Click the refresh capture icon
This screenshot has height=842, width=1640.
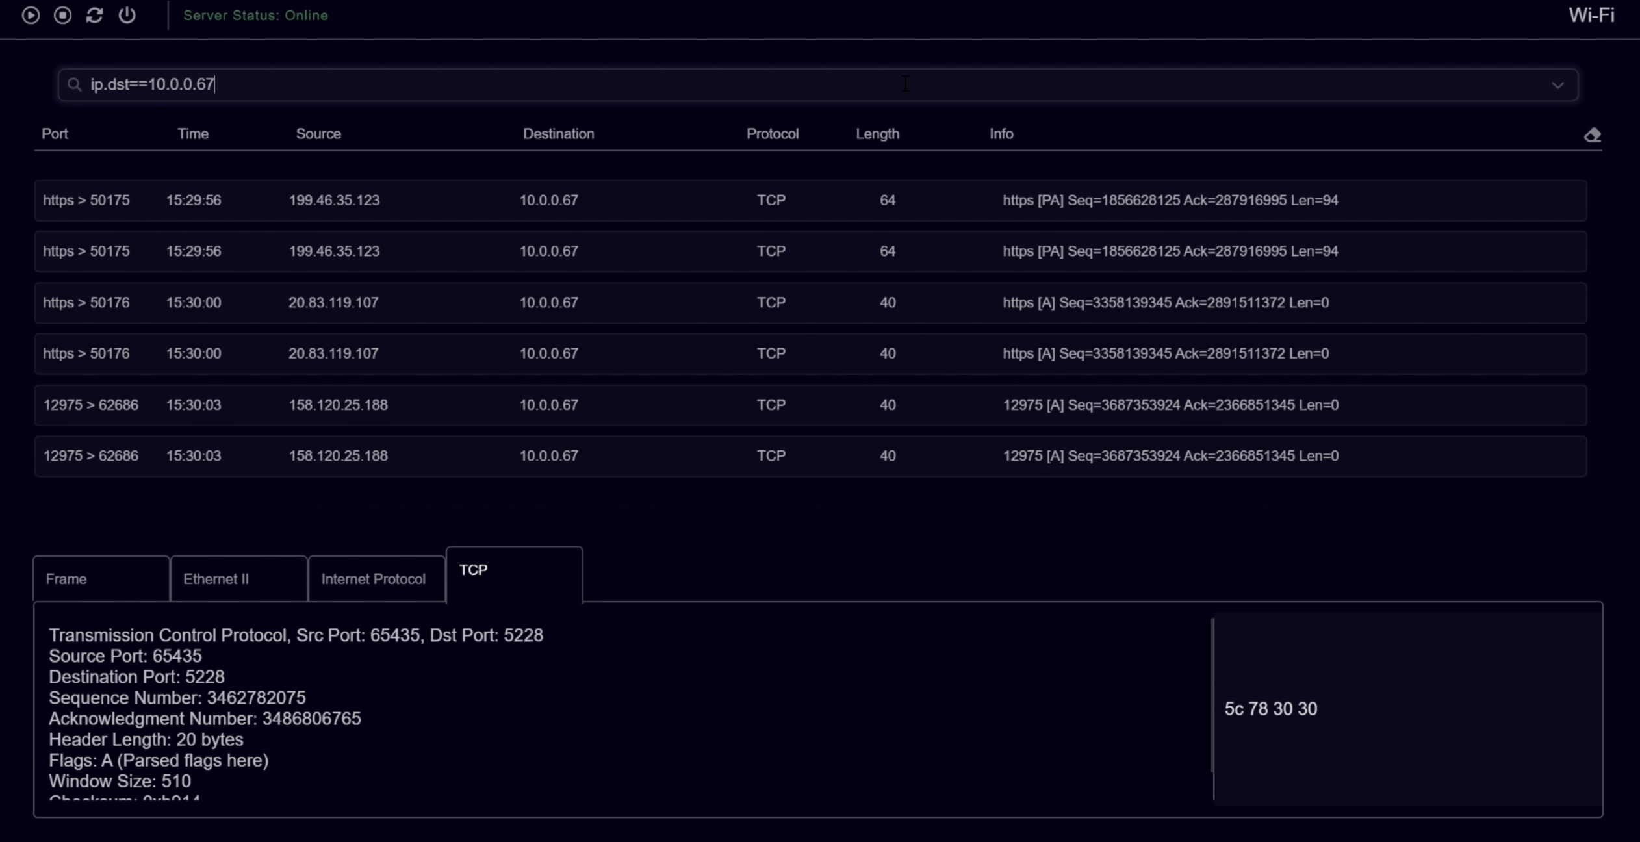(95, 15)
